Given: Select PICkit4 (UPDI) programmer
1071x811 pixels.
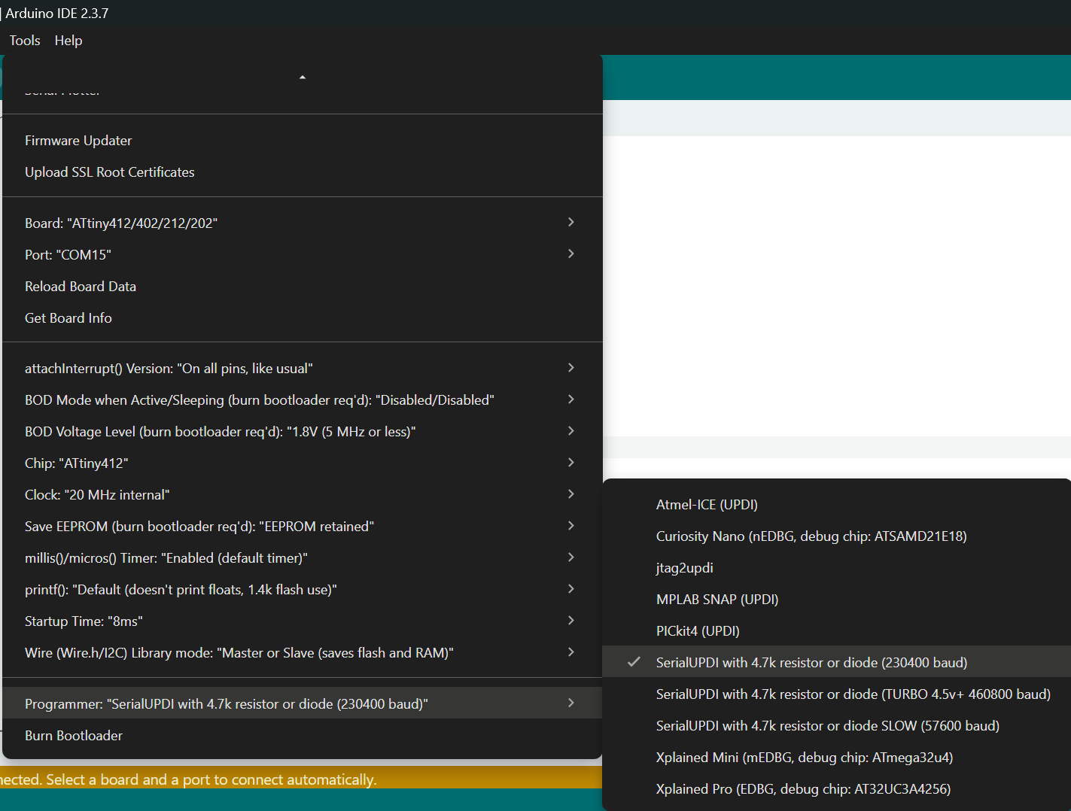Looking at the screenshot, I should [698, 631].
